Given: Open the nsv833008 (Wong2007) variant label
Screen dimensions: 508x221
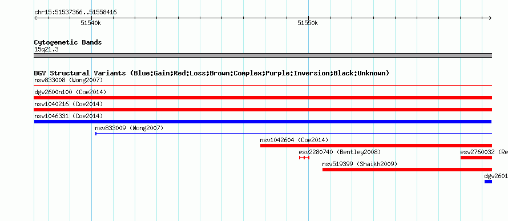Looking at the screenshot, I should 68,80.
